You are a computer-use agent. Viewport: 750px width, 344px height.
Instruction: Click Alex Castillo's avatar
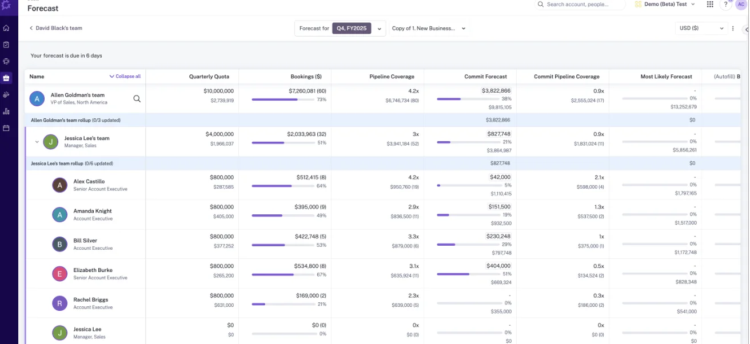[x=59, y=185]
